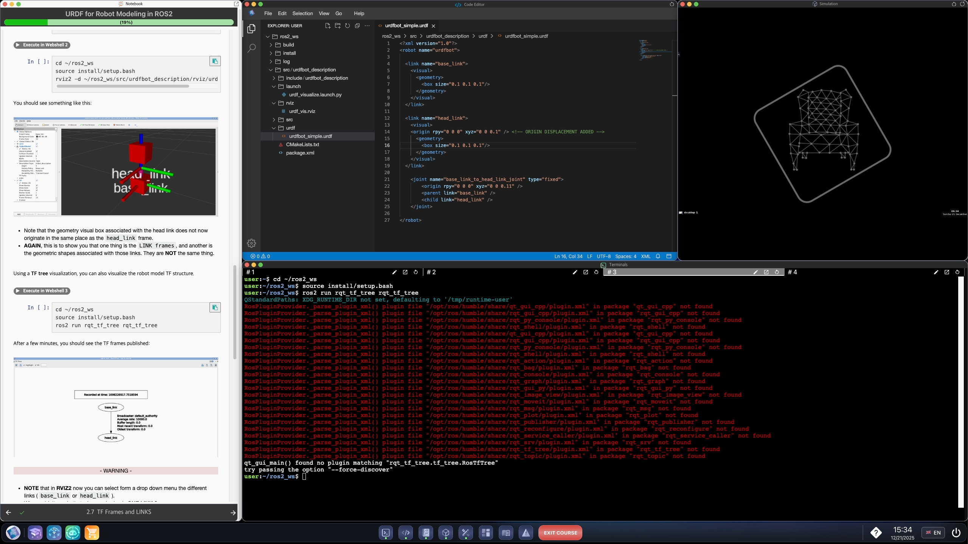Refresh the Explorer file tree
The width and height of the screenshot is (968, 544).
pyautogui.click(x=347, y=26)
